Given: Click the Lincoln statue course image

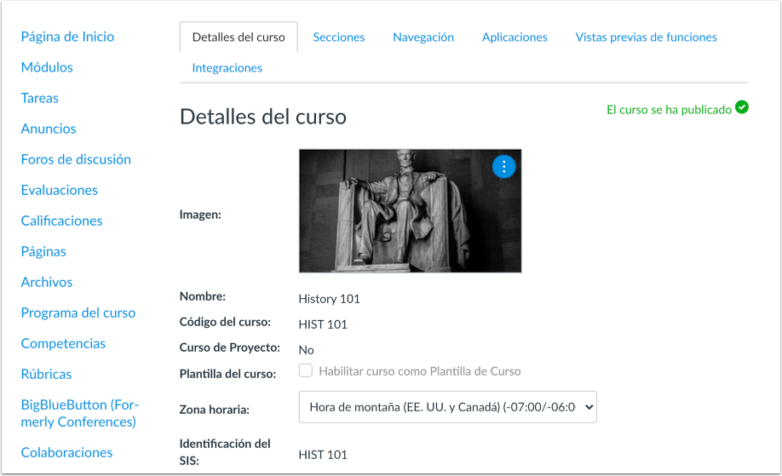Looking at the screenshot, I should tap(410, 211).
